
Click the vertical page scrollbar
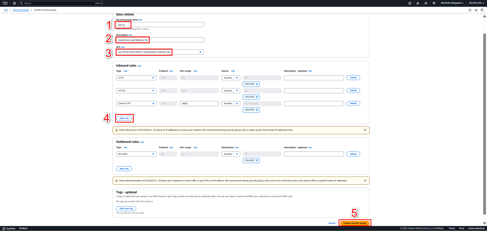(484, 124)
